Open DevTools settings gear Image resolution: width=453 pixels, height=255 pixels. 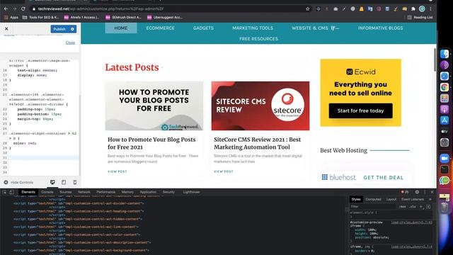[x=417, y=192]
